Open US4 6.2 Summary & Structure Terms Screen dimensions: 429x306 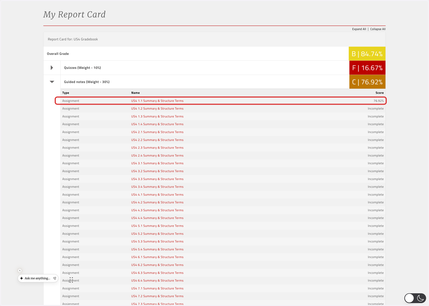pyautogui.click(x=157, y=265)
